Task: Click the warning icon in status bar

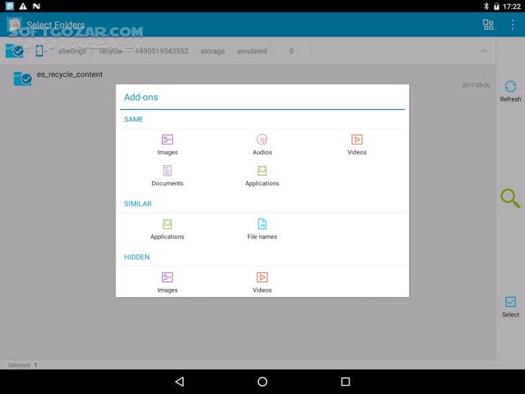Action: point(23,6)
